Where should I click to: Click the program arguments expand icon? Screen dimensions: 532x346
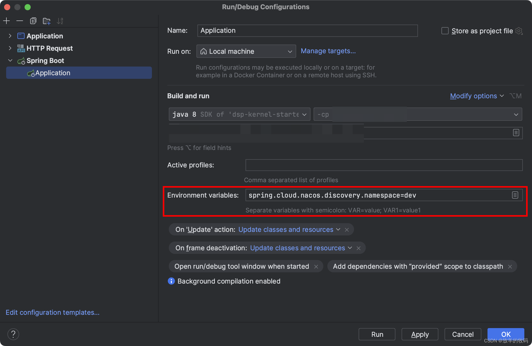[516, 133]
